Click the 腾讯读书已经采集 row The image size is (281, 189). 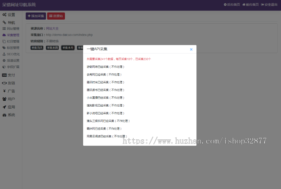106,90
